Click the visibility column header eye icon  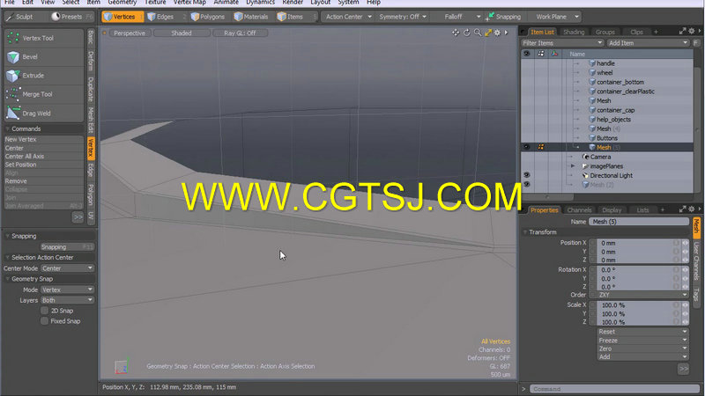pos(526,54)
